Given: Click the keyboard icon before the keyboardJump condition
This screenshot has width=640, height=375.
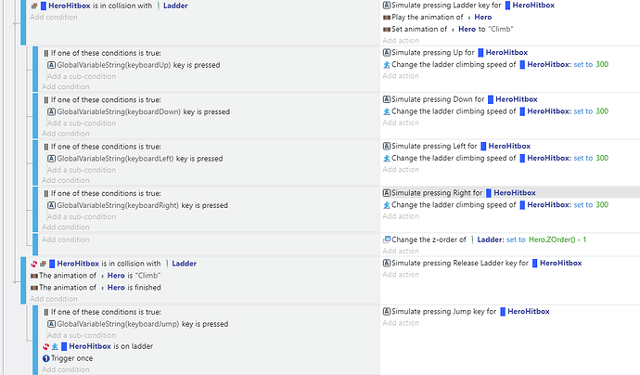Looking at the screenshot, I should (51, 324).
